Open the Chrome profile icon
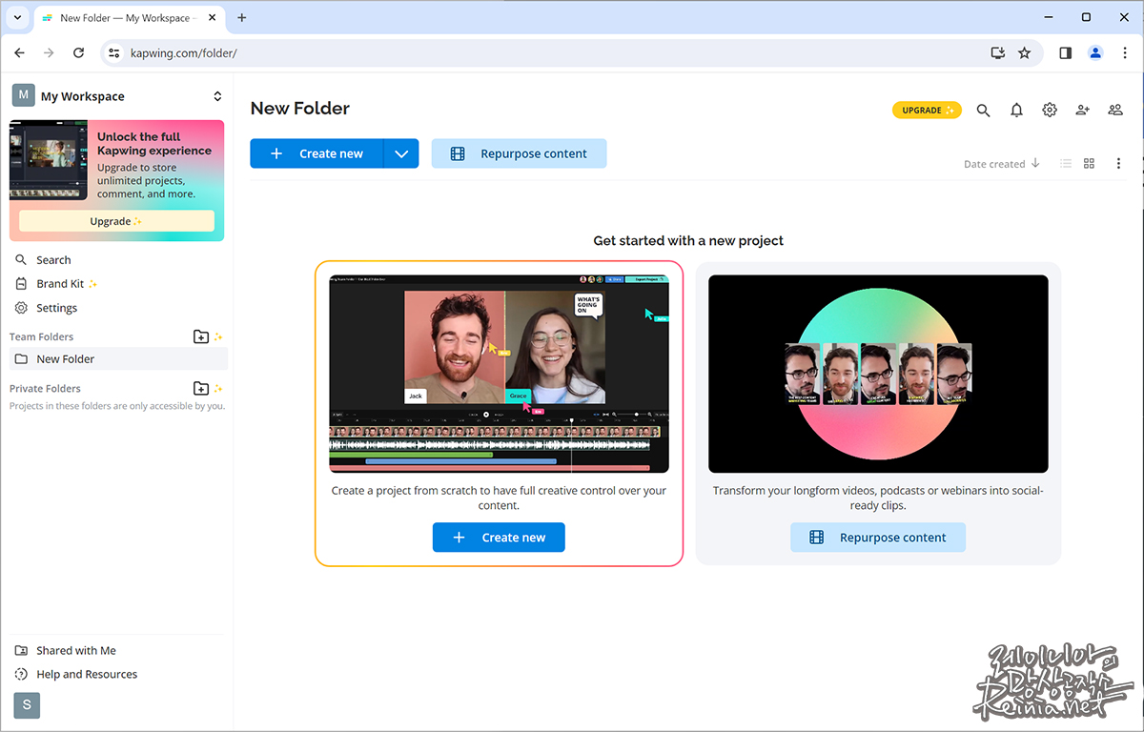The width and height of the screenshot is (1144, 732). coord(1095,53)
